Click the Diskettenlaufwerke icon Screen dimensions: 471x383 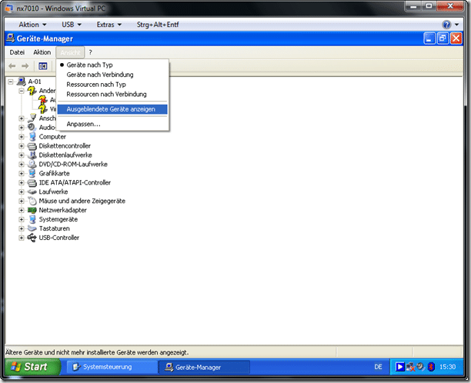32,155
